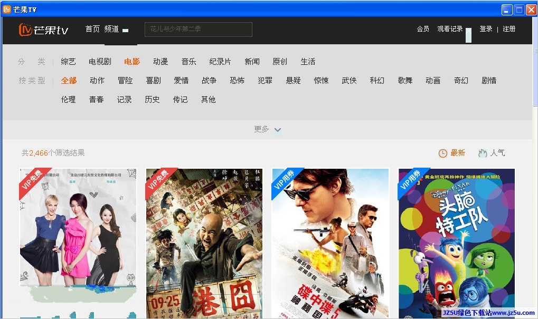Open the 头脑特工队 movie poster
This screenshot has height=319, width=538.
tap(457, 243)
